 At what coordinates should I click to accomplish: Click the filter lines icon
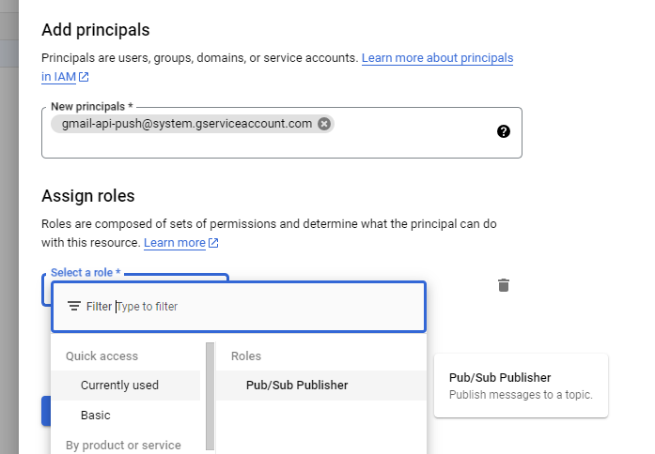[74, 307]
